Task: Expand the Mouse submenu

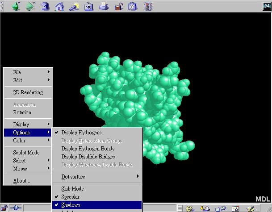Action: click(28, 169)
